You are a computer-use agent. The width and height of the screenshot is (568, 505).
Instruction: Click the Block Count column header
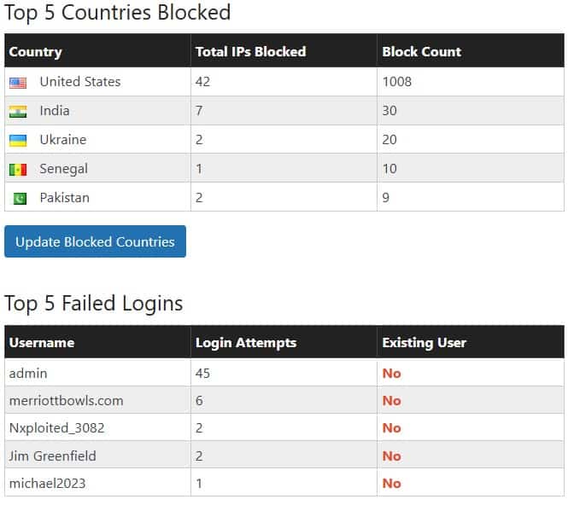point(421,52)
